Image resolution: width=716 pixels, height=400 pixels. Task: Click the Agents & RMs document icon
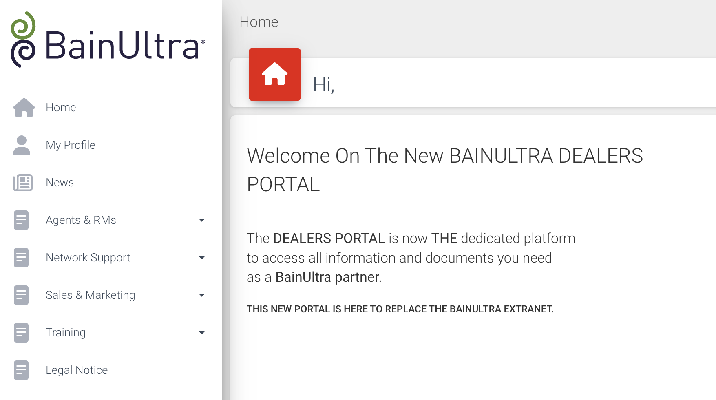tap(21, 220)
